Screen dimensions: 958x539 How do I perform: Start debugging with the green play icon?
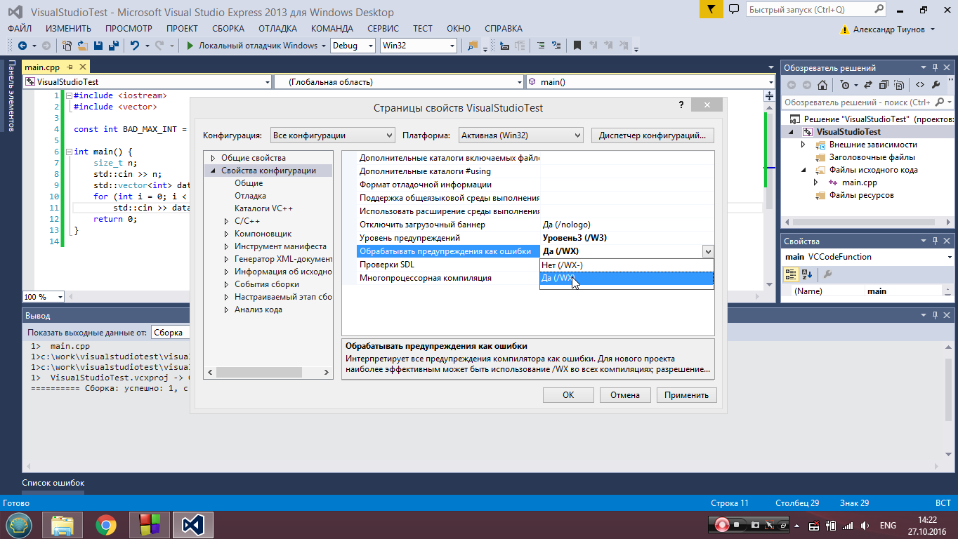[x=190, y=46]
